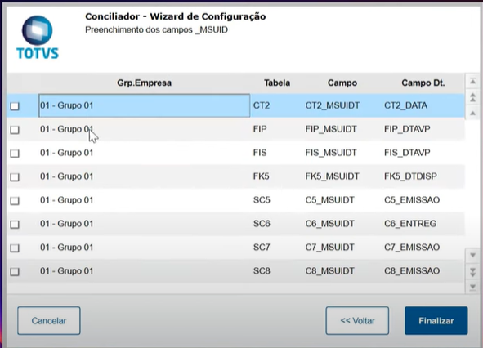Select the C7_EMISSAO cell in SC7 row
483x348 pixels.
tap(412, 248)
